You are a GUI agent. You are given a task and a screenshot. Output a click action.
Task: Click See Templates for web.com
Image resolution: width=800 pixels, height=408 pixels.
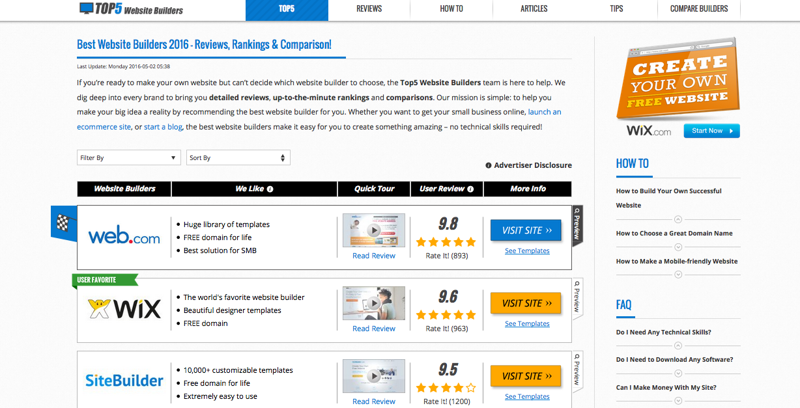[527, 251]
